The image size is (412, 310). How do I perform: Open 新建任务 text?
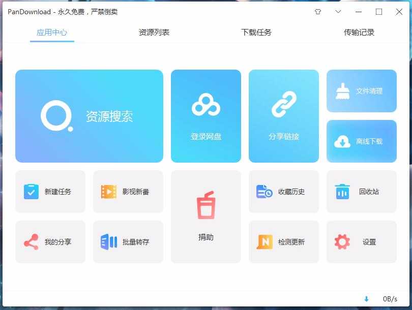[58, 192]
